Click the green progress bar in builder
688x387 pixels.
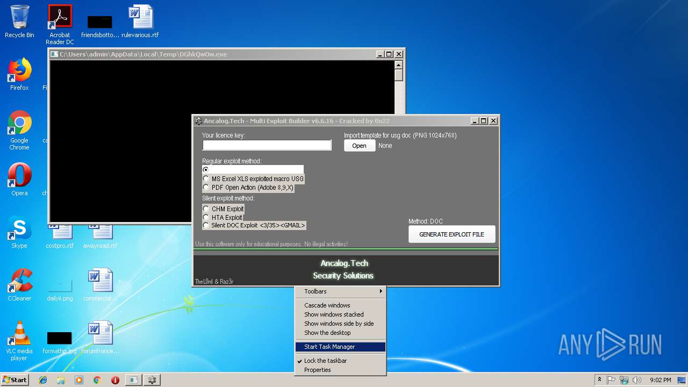pyautogui.click(x=346, y=249)
